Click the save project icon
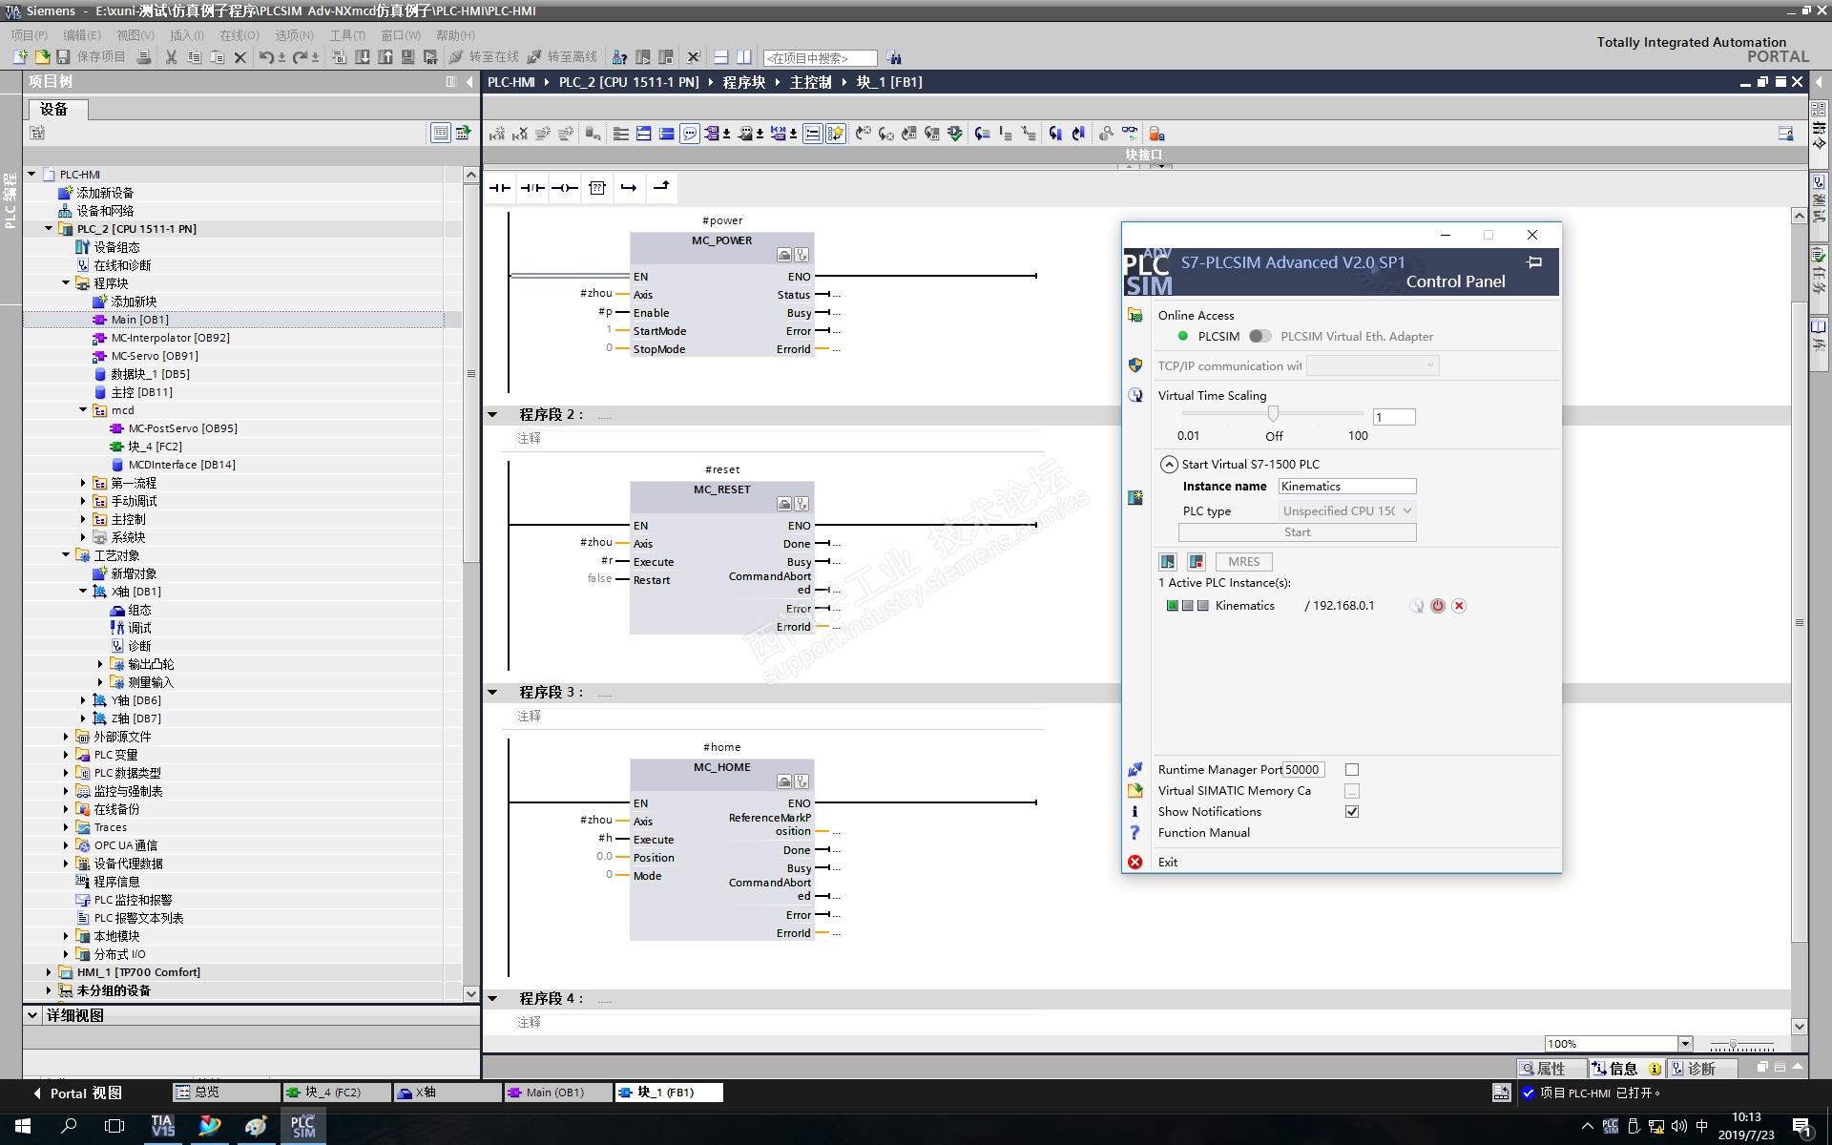 point(64,57)
